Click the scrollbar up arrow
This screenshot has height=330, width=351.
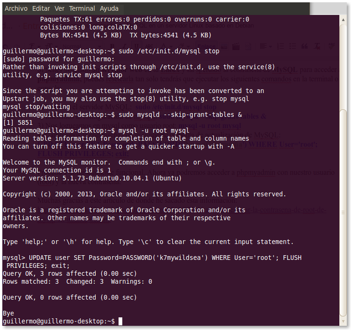click(x=344, y=19)
